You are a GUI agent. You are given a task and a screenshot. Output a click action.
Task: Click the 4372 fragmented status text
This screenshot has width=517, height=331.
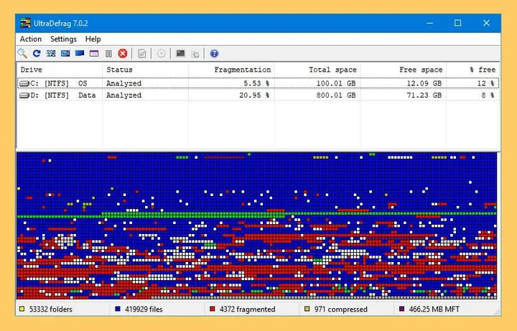coord(247,309)
